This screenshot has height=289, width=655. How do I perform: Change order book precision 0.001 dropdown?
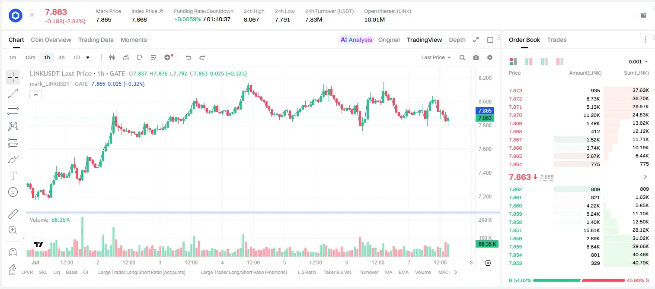[638, 62]
